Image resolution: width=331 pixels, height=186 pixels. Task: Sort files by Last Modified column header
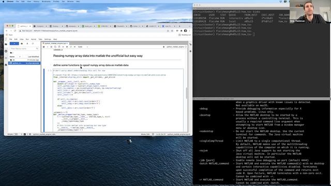click(x=33, y=56)
